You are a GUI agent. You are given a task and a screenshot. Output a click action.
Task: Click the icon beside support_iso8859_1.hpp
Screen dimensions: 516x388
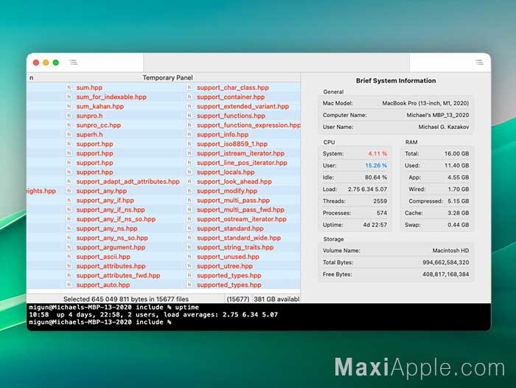189,144
